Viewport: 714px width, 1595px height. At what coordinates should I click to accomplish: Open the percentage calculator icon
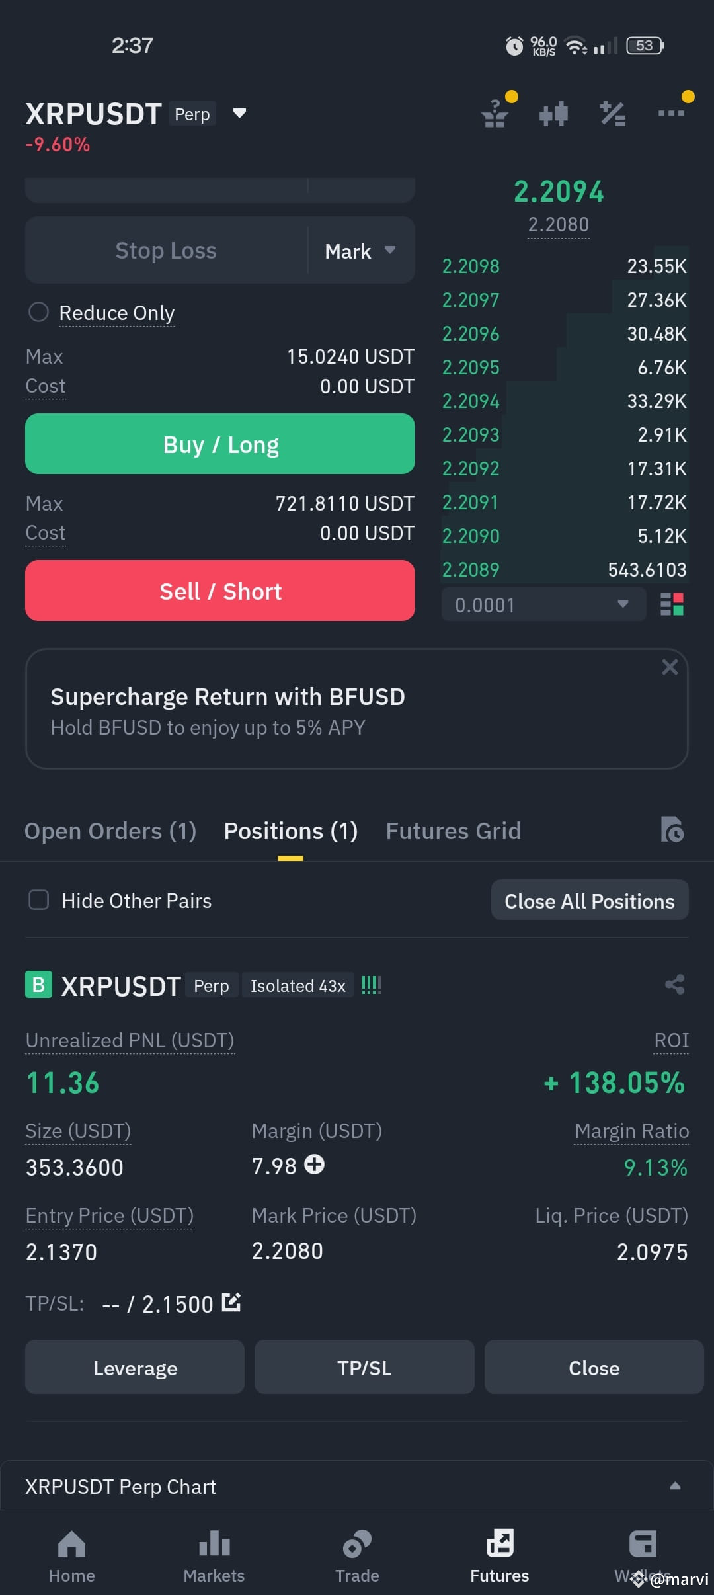612,114
